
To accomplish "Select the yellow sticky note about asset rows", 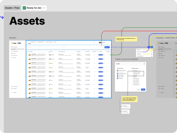I will pyautogui.click(x=126, y=39).
